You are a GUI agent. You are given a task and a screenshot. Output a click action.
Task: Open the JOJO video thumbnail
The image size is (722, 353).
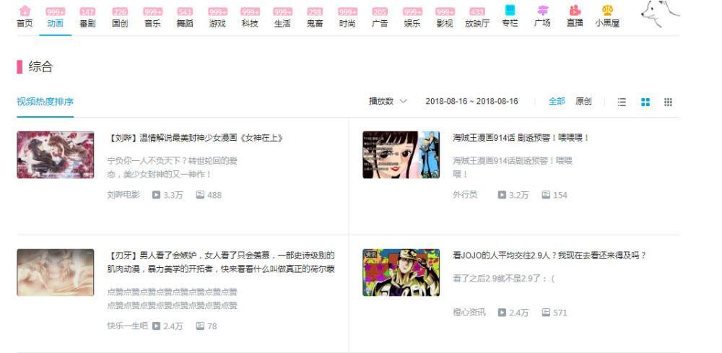[x=401, y=272]
